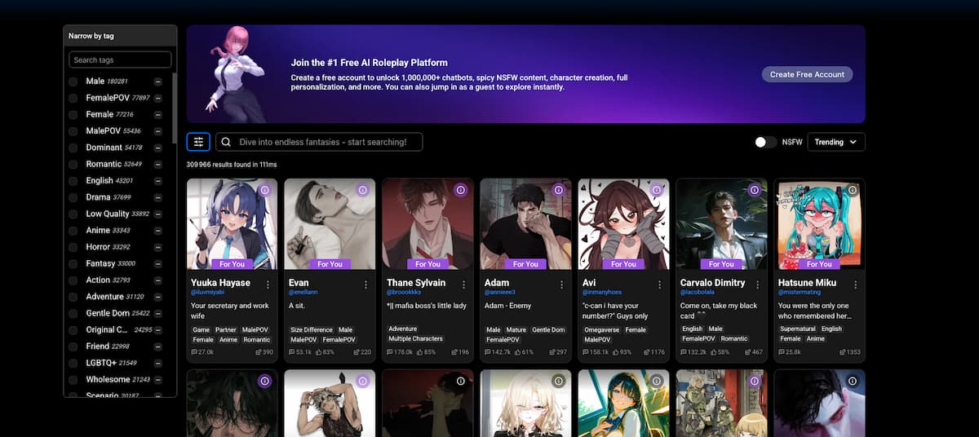Viewport: 979px width, 437px height.
Task: Open creator link @broookkks
Action: click(406, 292)
